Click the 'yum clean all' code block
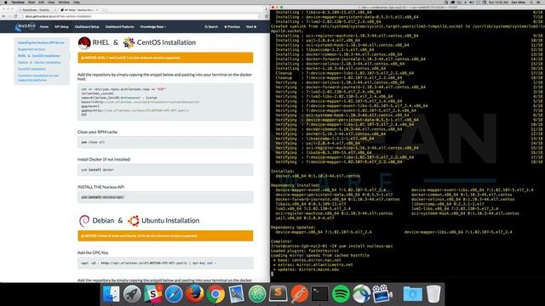 click(x=165, y=142)
